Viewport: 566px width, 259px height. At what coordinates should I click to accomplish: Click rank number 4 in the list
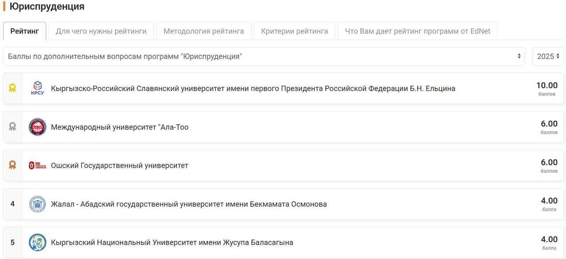click(12, 204)
